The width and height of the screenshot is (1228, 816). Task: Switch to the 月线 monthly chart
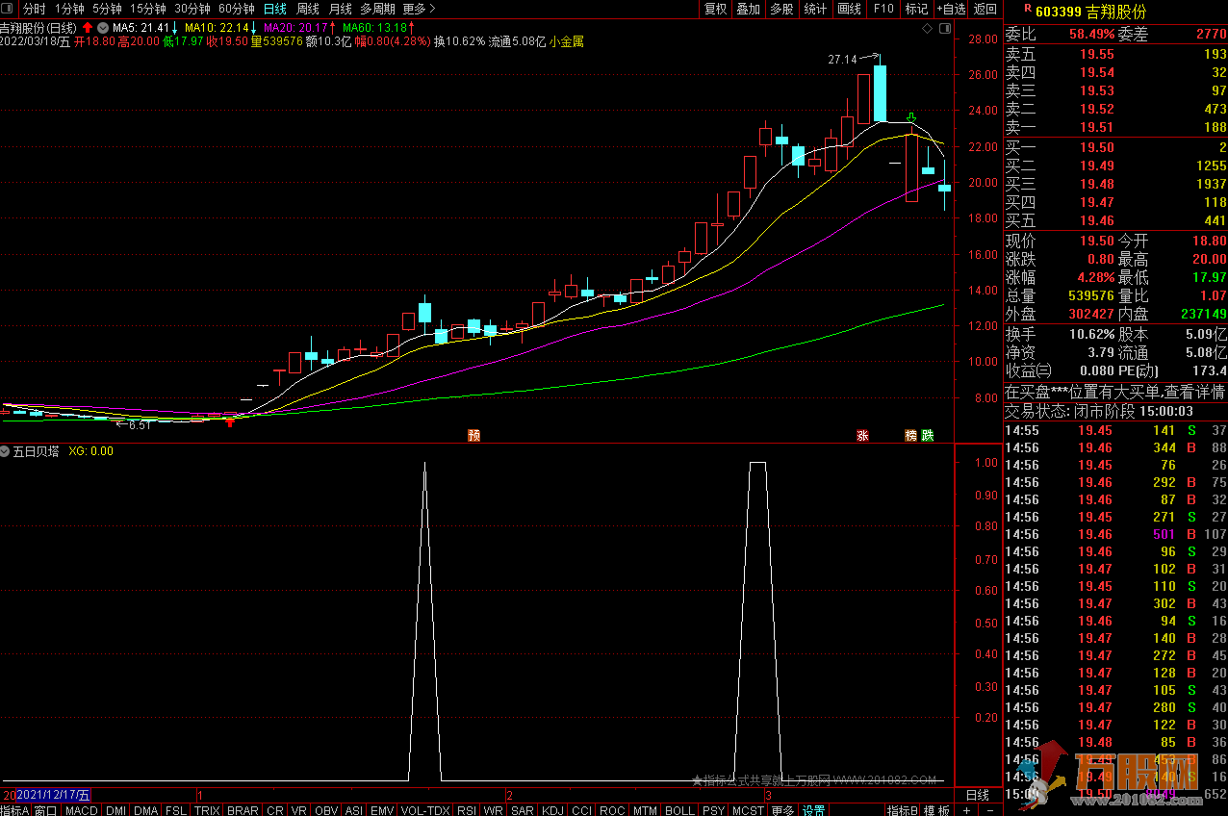point(340,9)
